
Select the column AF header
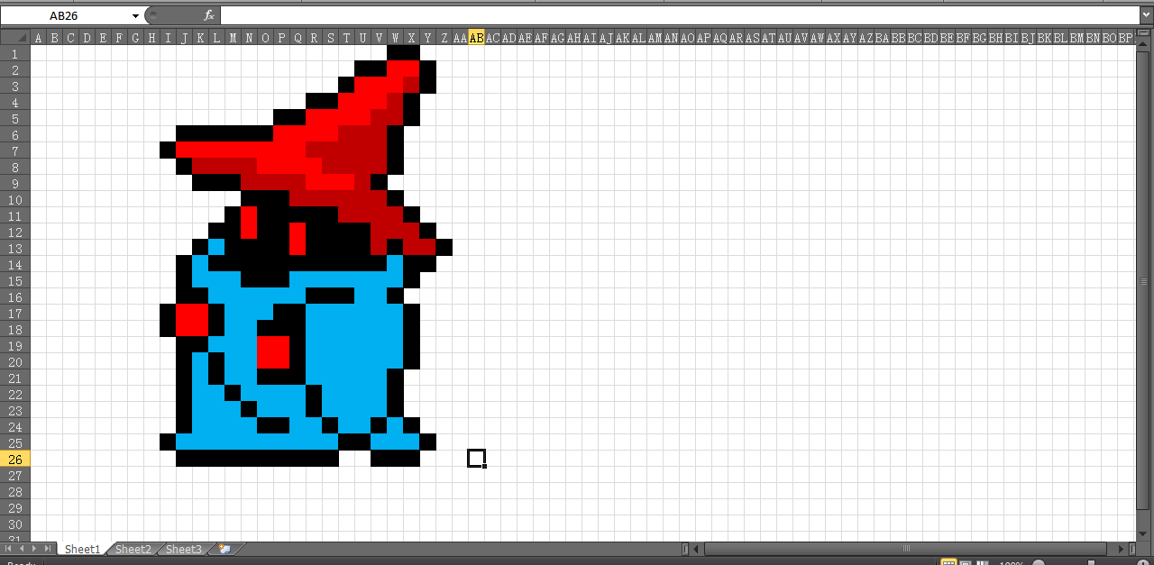[x=541, y=38]
